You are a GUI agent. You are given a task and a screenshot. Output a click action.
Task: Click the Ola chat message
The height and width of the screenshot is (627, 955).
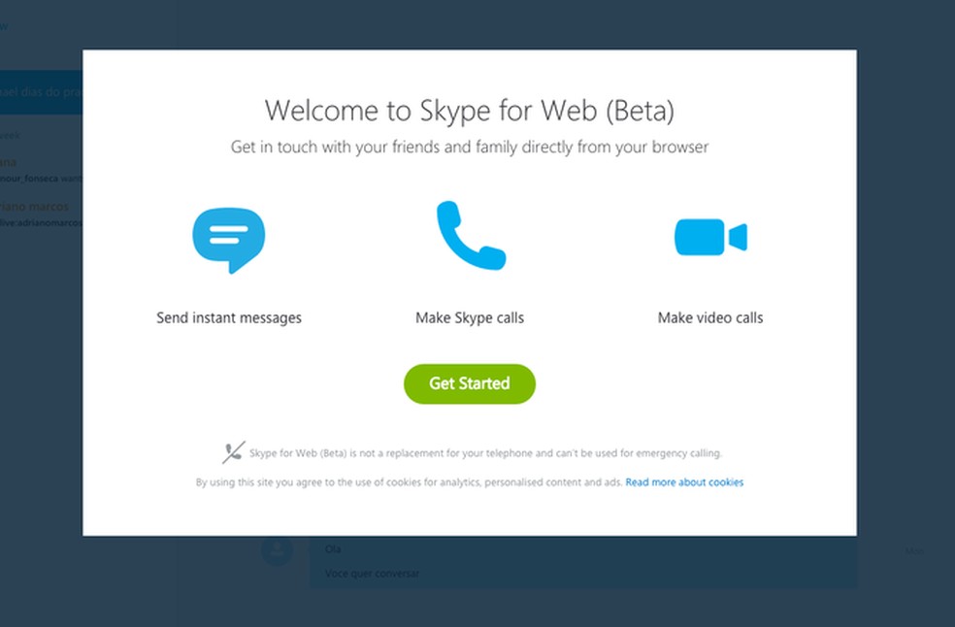333,548
